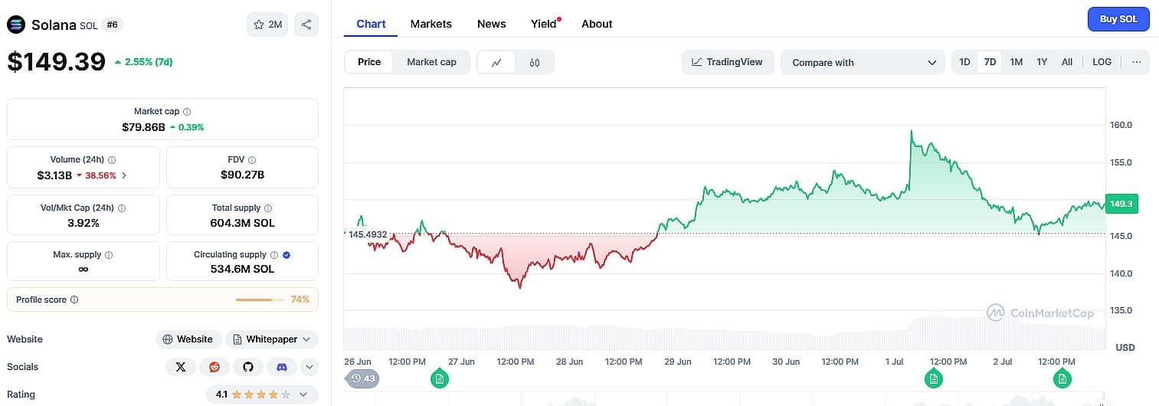This screenshot has height=406, width=1159.
Task: Open the X (Twitter) social link
Action: coord(181,367)
